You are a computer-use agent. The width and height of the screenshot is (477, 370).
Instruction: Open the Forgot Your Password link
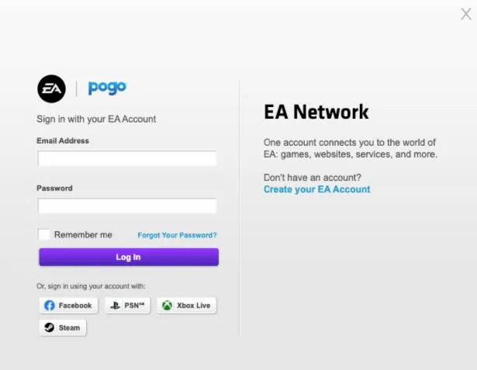pyautogui.click(x=177, y=235)
